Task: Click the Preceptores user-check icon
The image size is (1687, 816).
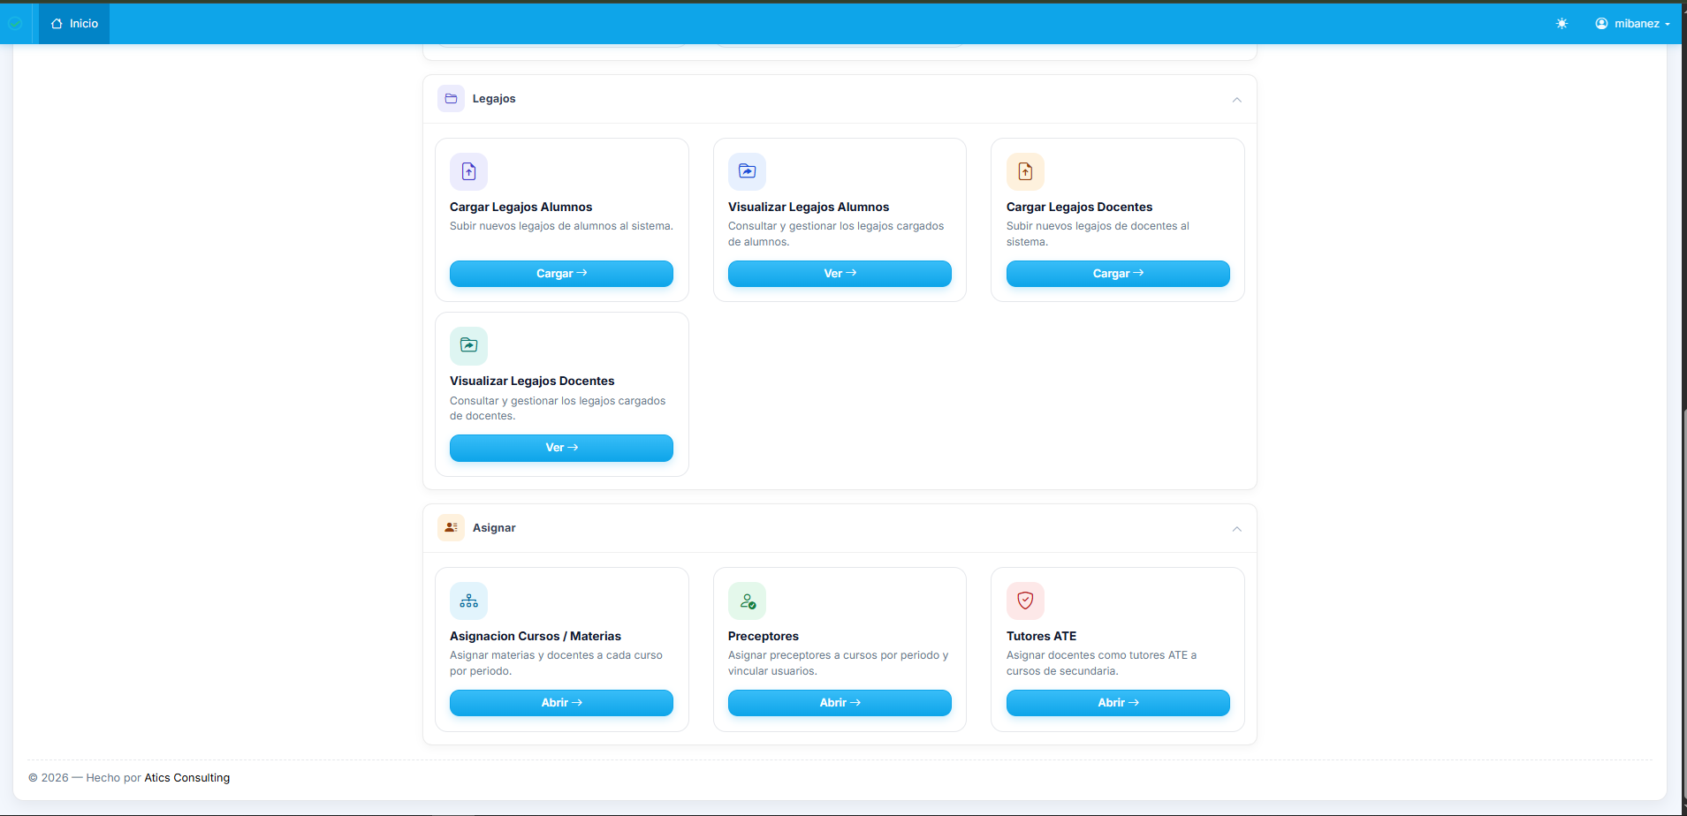Action: pyautogui.click(x=747, y=601)
